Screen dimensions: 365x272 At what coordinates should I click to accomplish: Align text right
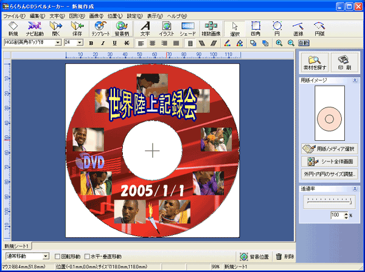point(164,43)
